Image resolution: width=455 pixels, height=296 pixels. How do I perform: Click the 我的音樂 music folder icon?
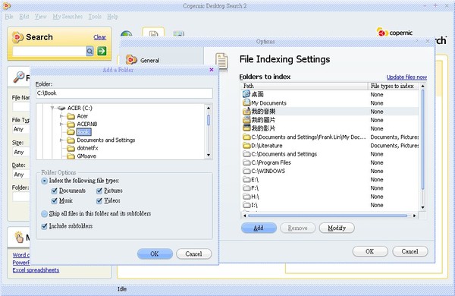pyautogui.click(x=246, y=111)
